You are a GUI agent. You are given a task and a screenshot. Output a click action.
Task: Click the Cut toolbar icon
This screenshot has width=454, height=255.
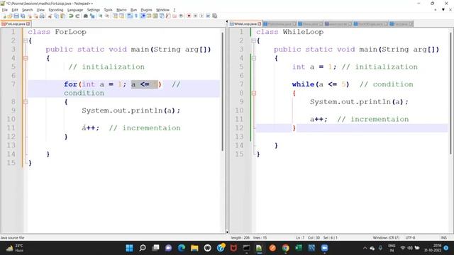[50, 16]
